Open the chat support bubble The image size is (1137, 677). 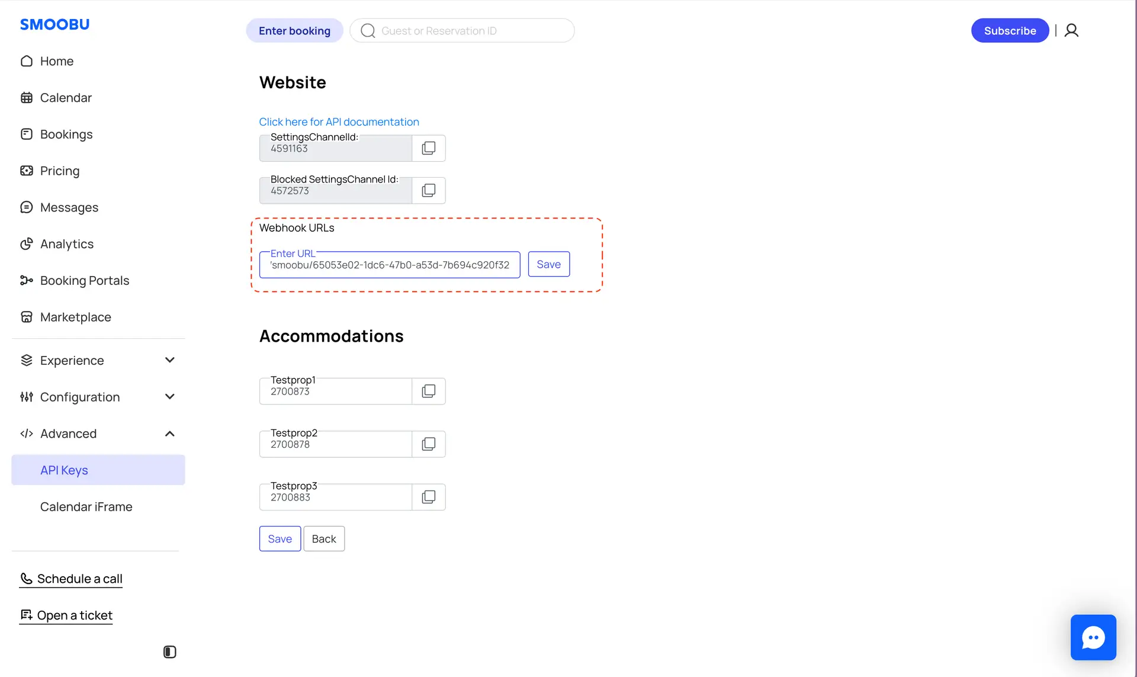coord(1093,637)
